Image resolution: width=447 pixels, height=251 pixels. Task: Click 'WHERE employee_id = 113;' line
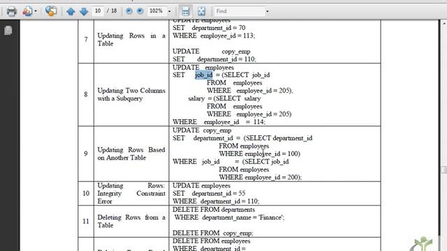coord(214,36)
